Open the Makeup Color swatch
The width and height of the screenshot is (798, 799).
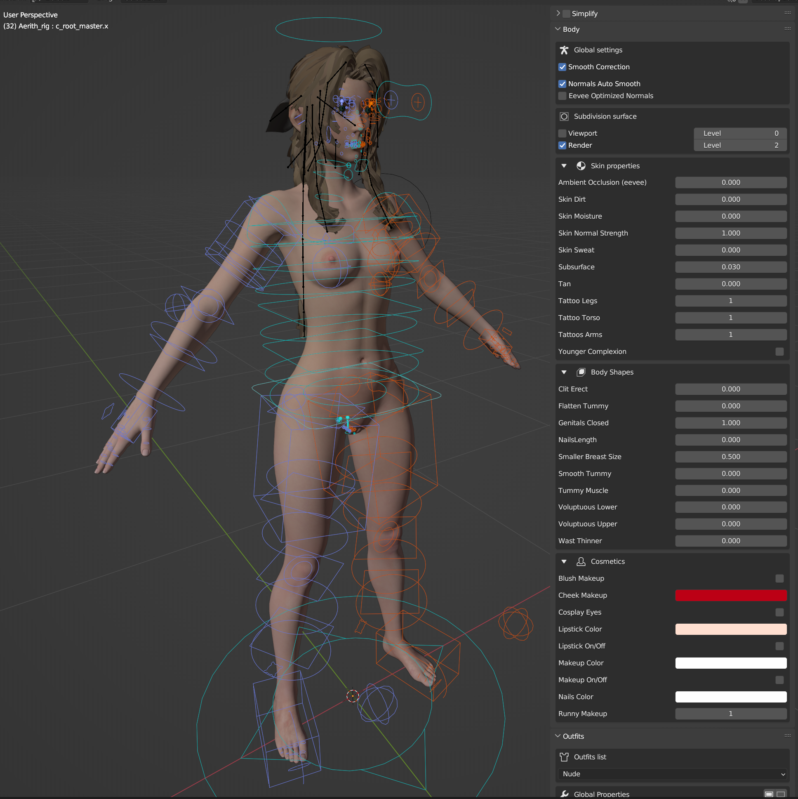point(731,663)
